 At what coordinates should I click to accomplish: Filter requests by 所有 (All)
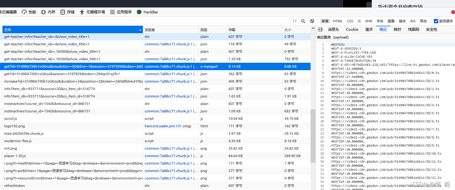point(325,21)
